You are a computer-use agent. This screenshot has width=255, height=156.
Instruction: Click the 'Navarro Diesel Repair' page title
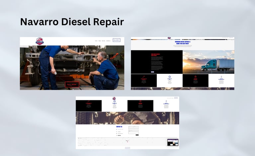[72, 22]
